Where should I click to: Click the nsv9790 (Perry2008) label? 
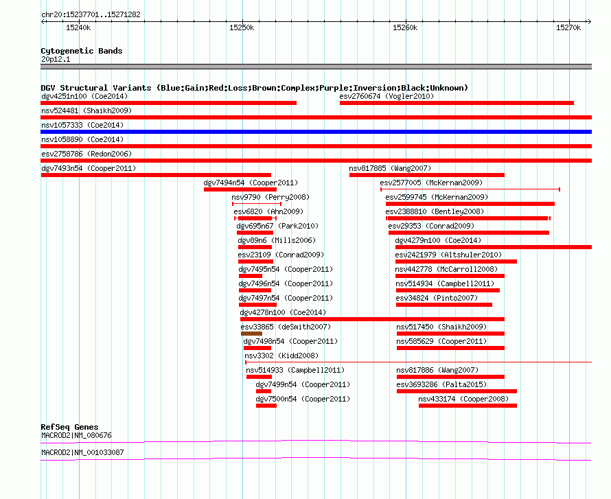coord(270,197)
